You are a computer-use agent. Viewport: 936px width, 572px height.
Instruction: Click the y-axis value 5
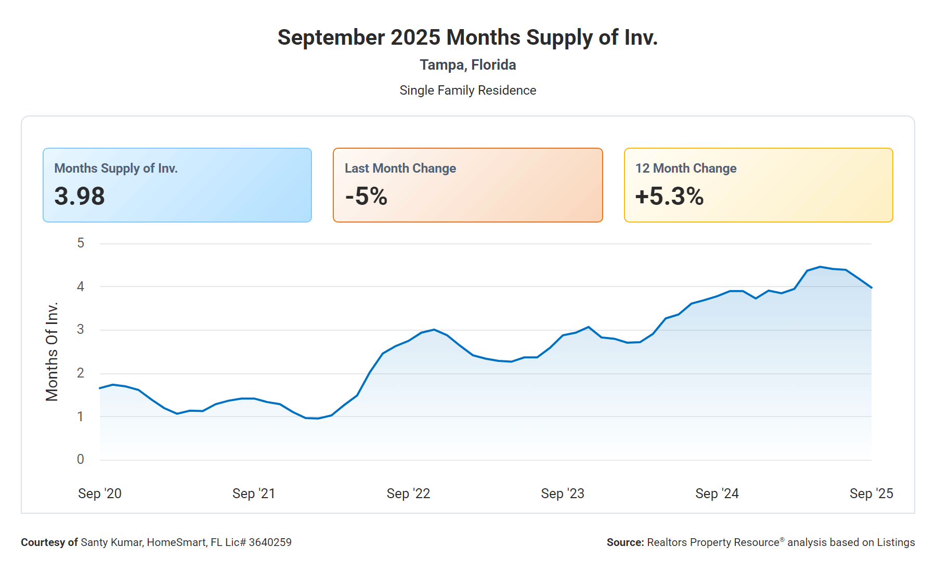coord(81,243)
